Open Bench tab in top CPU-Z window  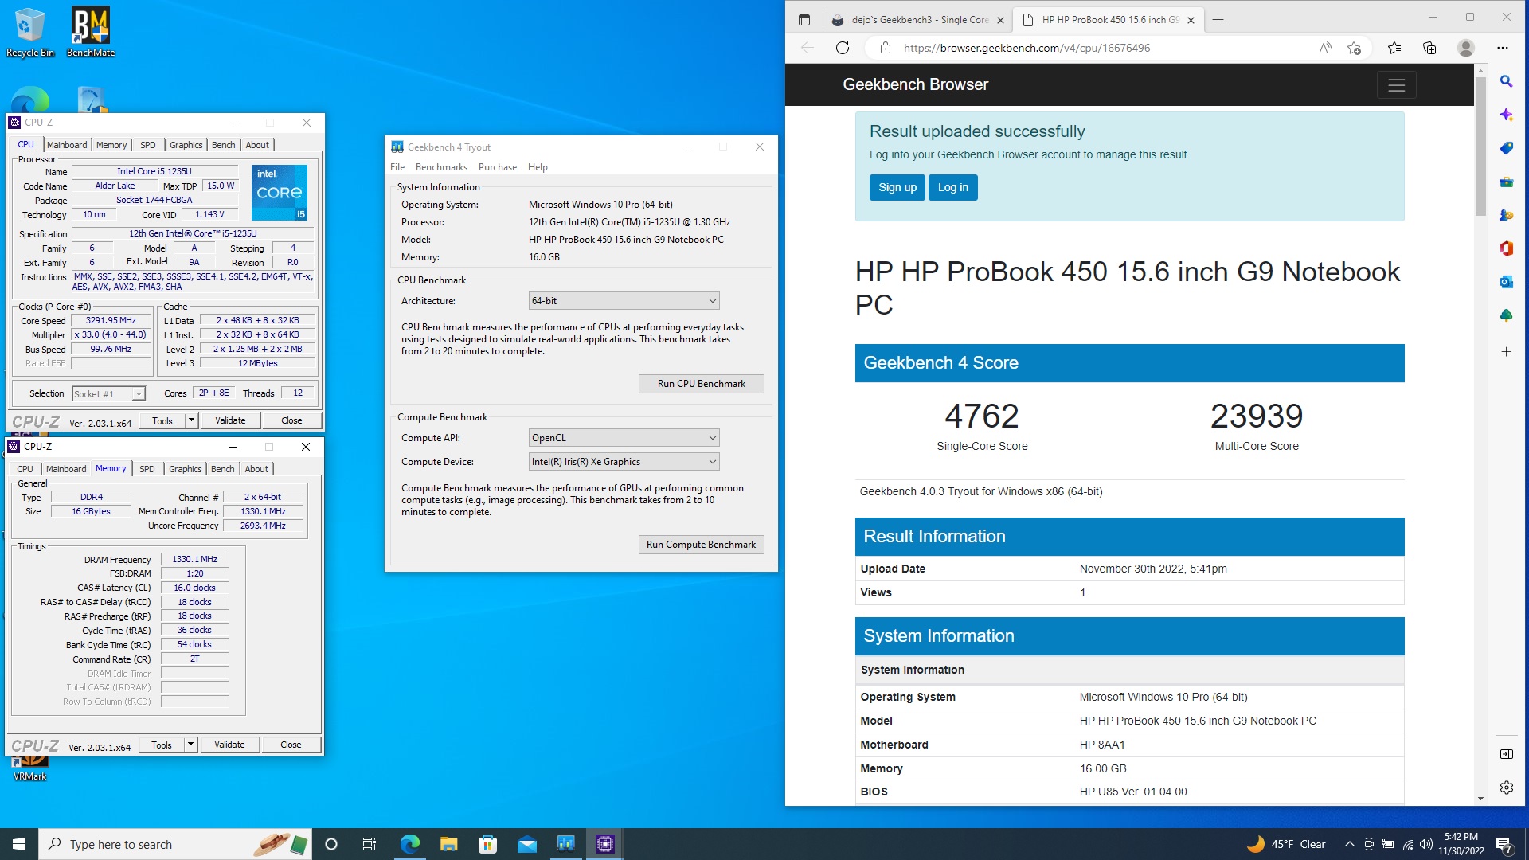pos(223,145)
